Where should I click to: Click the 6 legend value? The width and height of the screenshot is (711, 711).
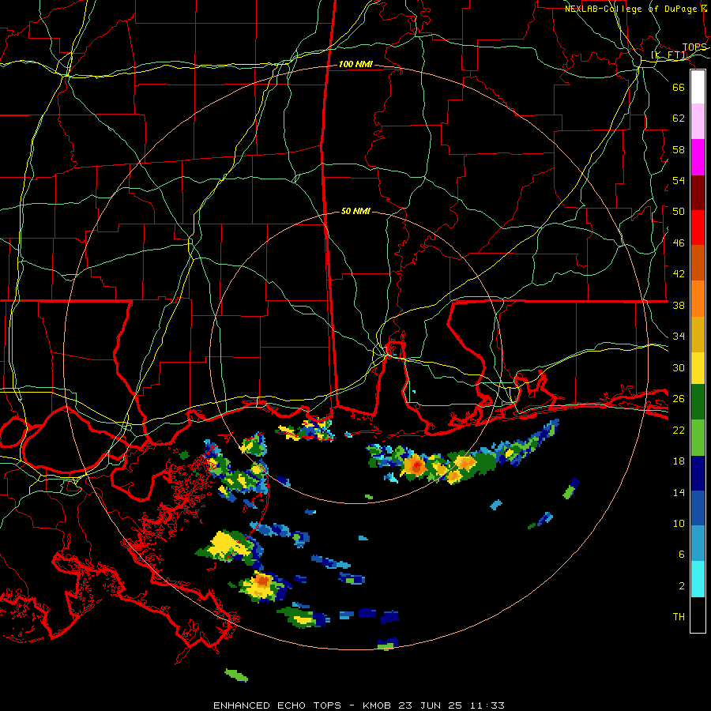682,554
